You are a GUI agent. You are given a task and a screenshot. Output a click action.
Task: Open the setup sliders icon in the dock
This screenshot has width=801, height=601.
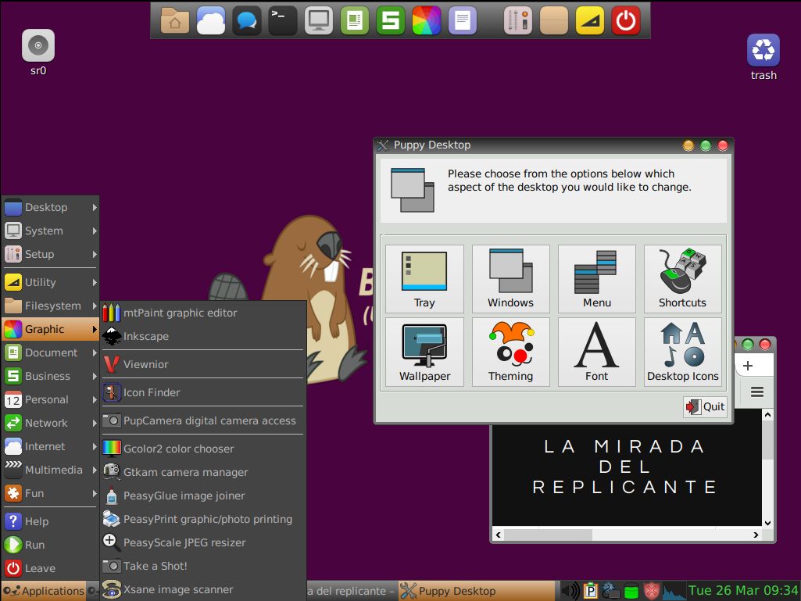tap(518, 21)
